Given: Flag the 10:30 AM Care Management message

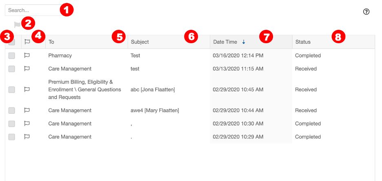Looking at the screenshot, I should point(27,124).
